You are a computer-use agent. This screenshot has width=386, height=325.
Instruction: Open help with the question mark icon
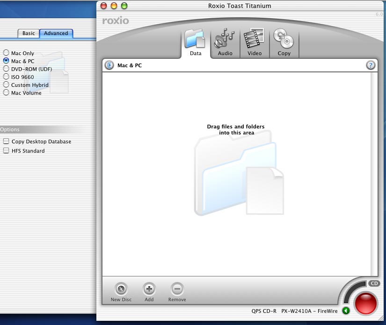tap(371, 65)
